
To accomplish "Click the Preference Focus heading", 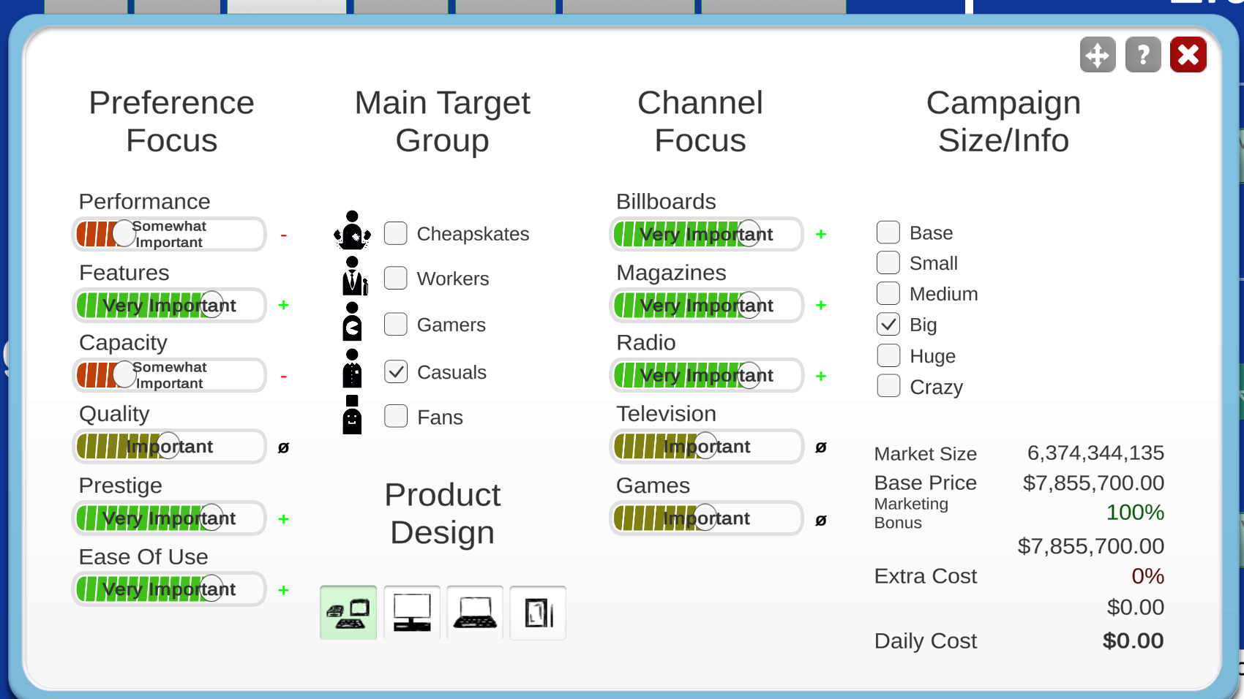I will point(172,121).
